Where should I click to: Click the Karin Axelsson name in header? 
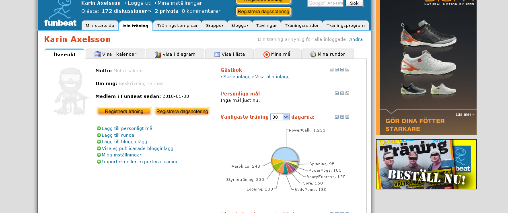coord(101,3)
